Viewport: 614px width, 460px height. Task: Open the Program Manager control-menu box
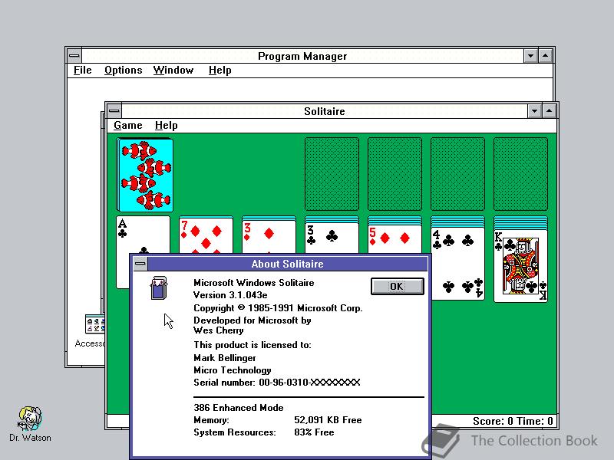[x=74, y=56]
